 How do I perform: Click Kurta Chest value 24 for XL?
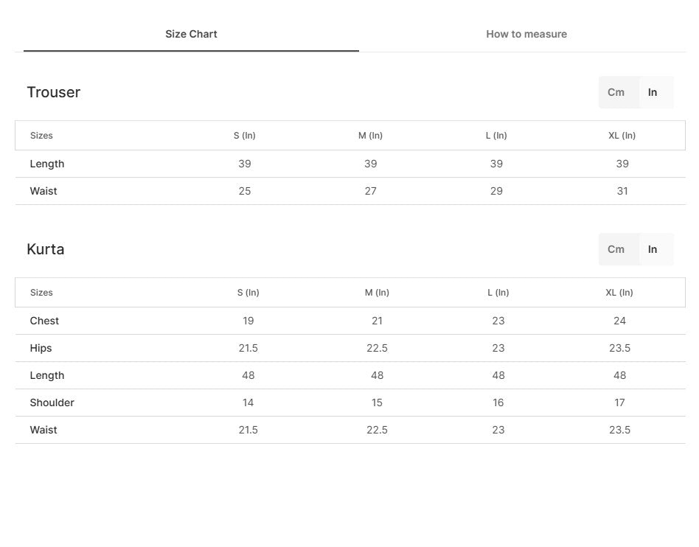click(x=619, y=321)
